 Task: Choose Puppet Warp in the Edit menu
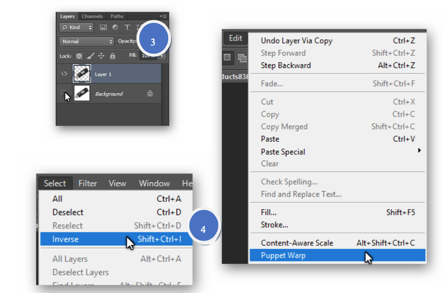tap(283, 255)
